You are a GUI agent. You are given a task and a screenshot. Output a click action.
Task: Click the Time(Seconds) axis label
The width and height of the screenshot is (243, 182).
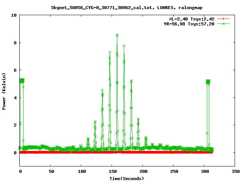tap(126, 179)
